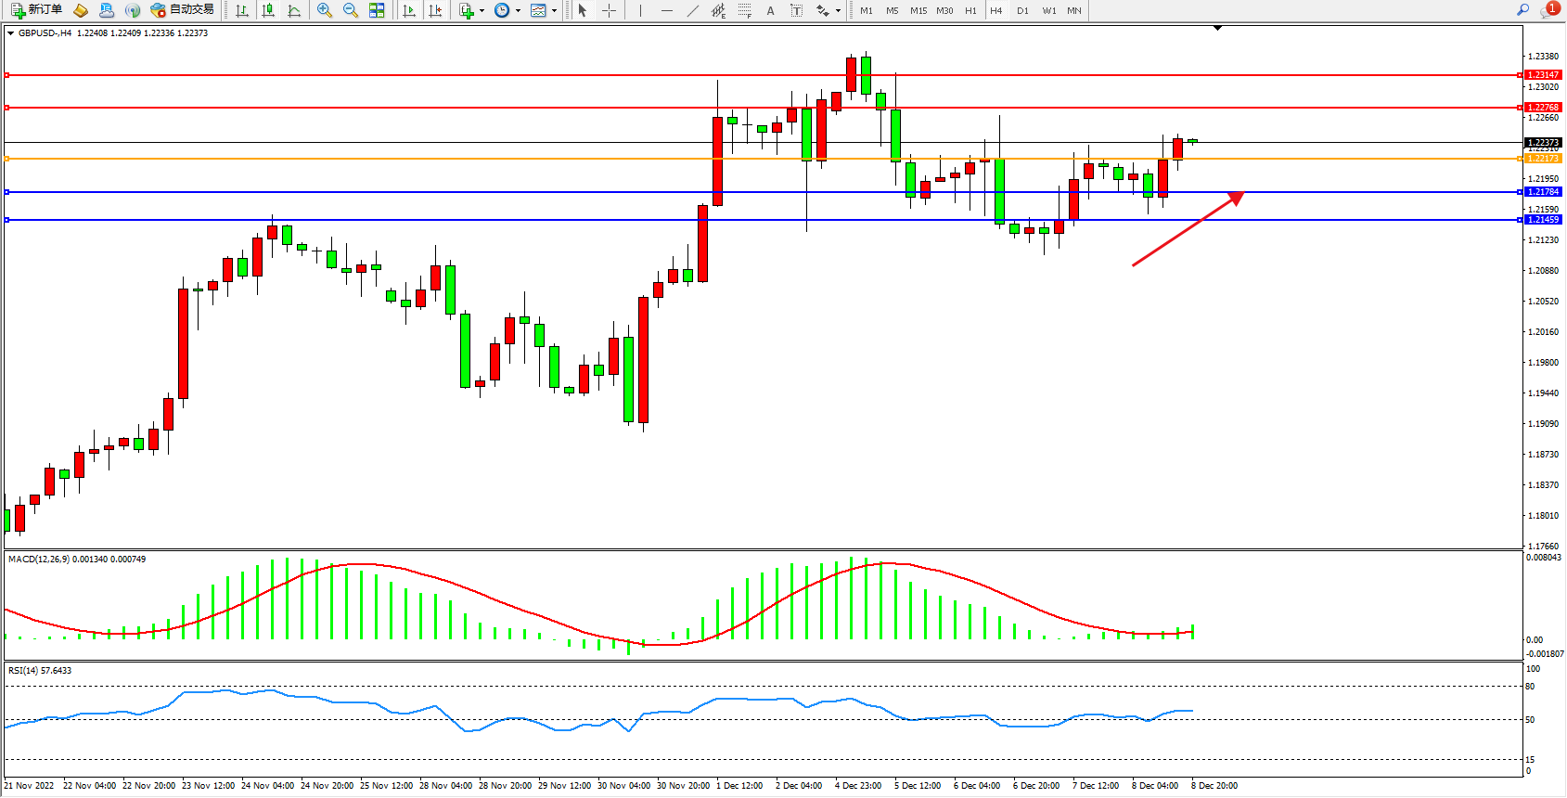Open the indicators list dropdown arrow
This screenshot has height=798, width=1567.
[482, 11]
